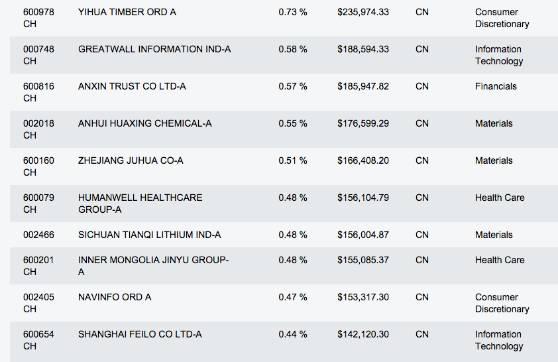Select YIHUA TIMBER ORD A holding name

tap(127, 12)
